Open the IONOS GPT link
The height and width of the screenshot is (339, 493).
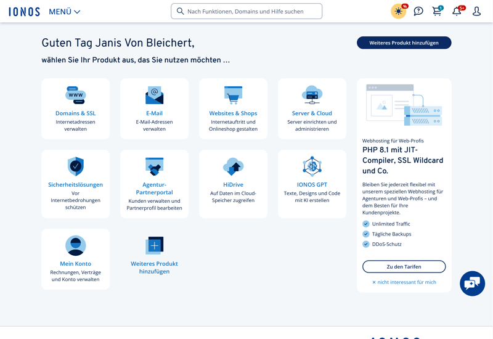click(312, 184)
